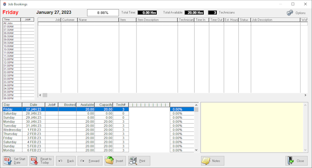This screenshot has height=168, width=312.
Task: Click the Tech# column header
Action: [121, 105]
